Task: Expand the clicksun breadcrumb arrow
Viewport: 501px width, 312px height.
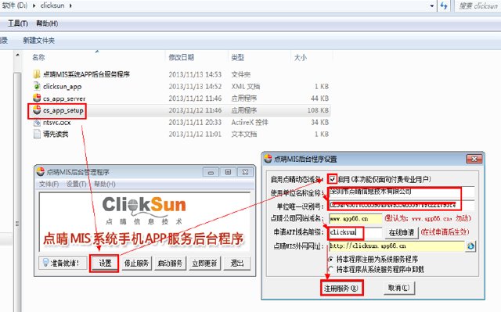Action: click(70, 5)
